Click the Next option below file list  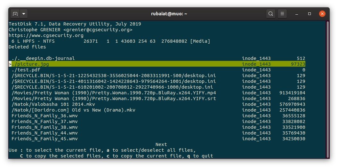[161, 144]
